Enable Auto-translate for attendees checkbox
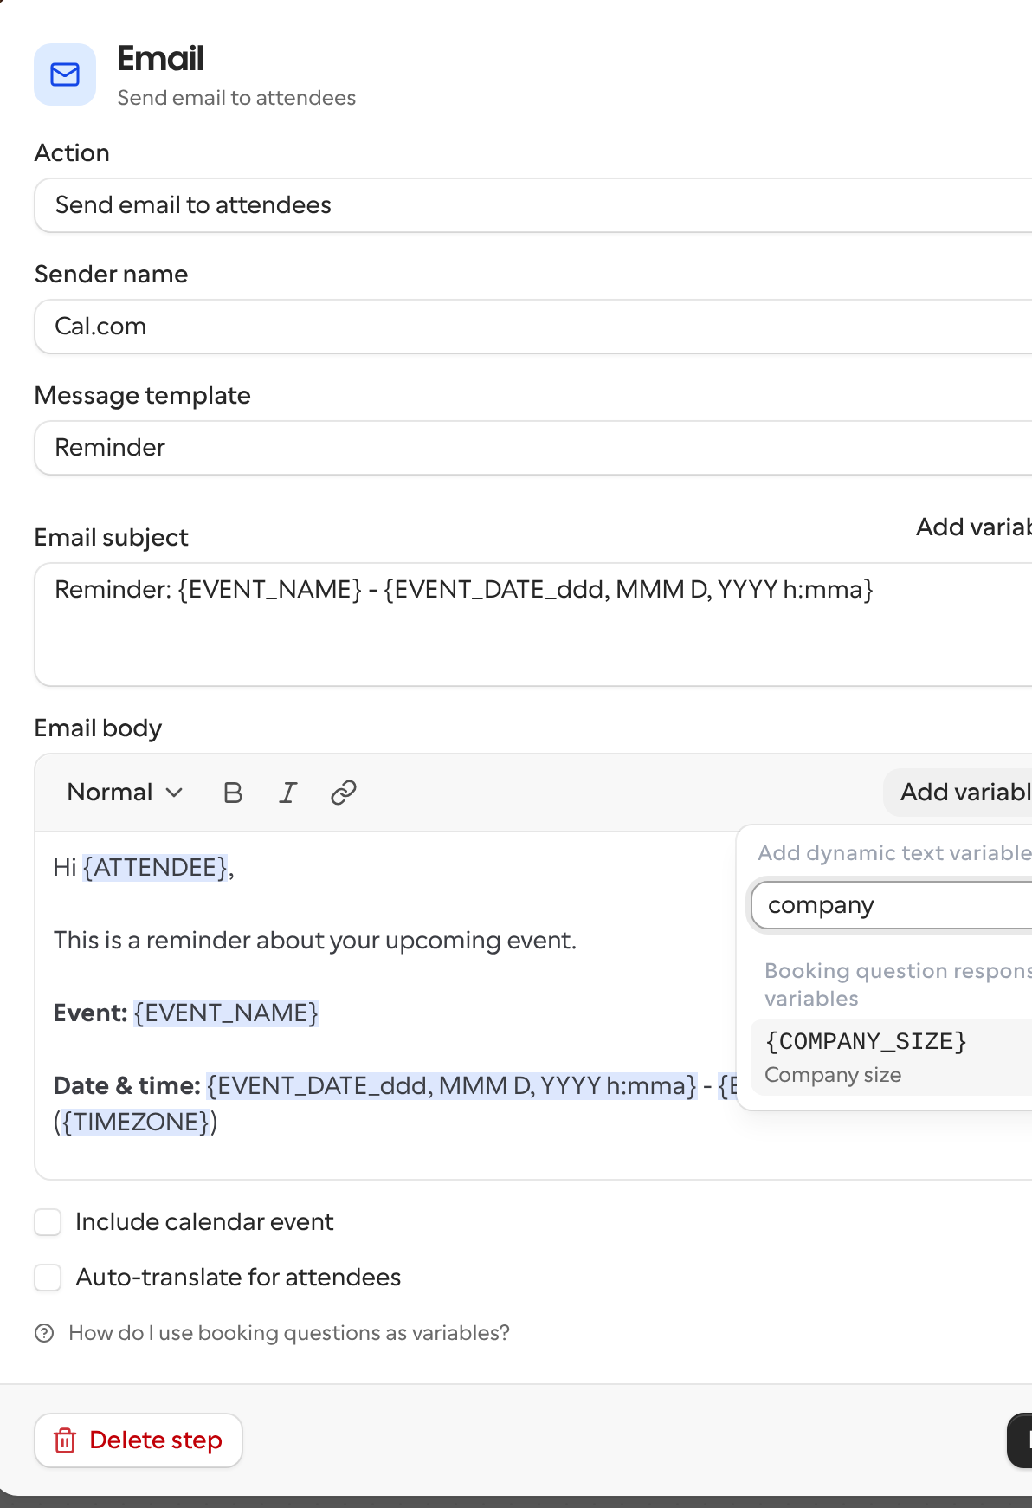This screenshot has height=1508, width=1032. [x=48, y=1278]
